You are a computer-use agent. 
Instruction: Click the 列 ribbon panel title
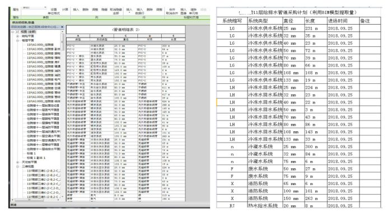pos(96,17)
